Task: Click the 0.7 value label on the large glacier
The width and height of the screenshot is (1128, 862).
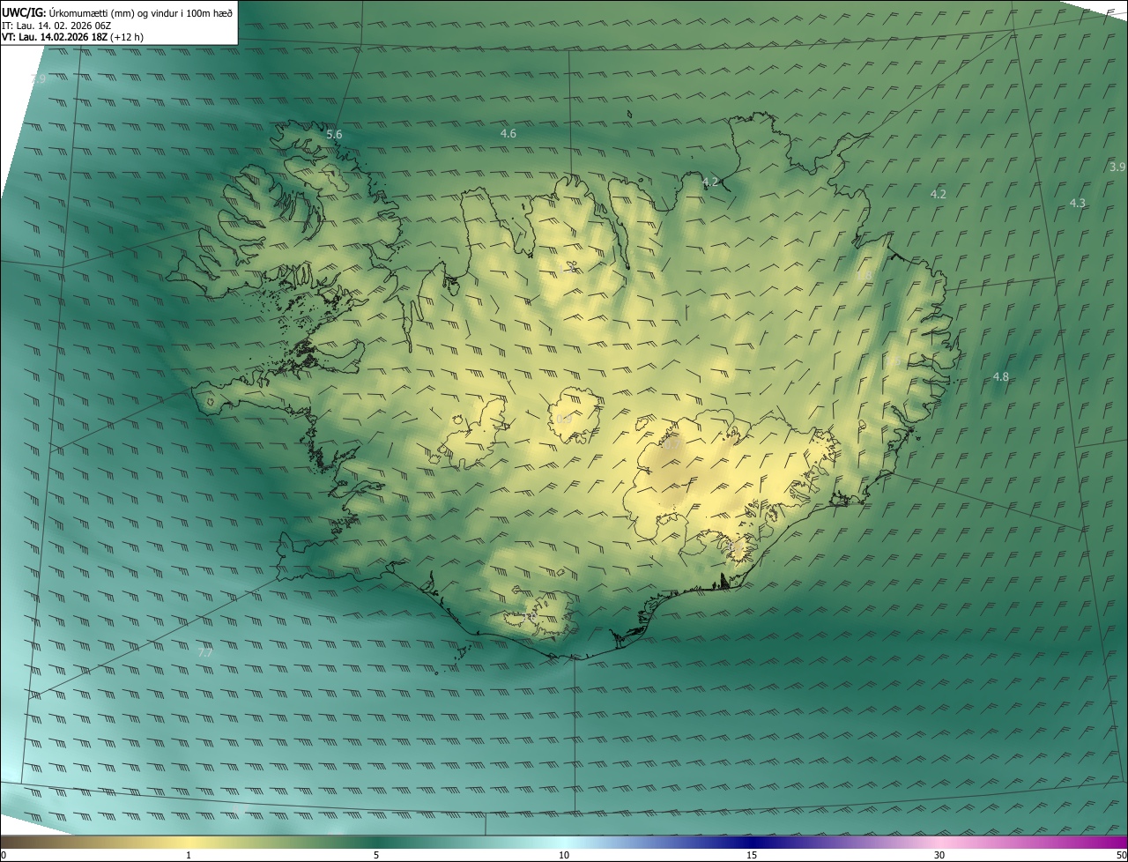Action: click(x=672, y=446)
